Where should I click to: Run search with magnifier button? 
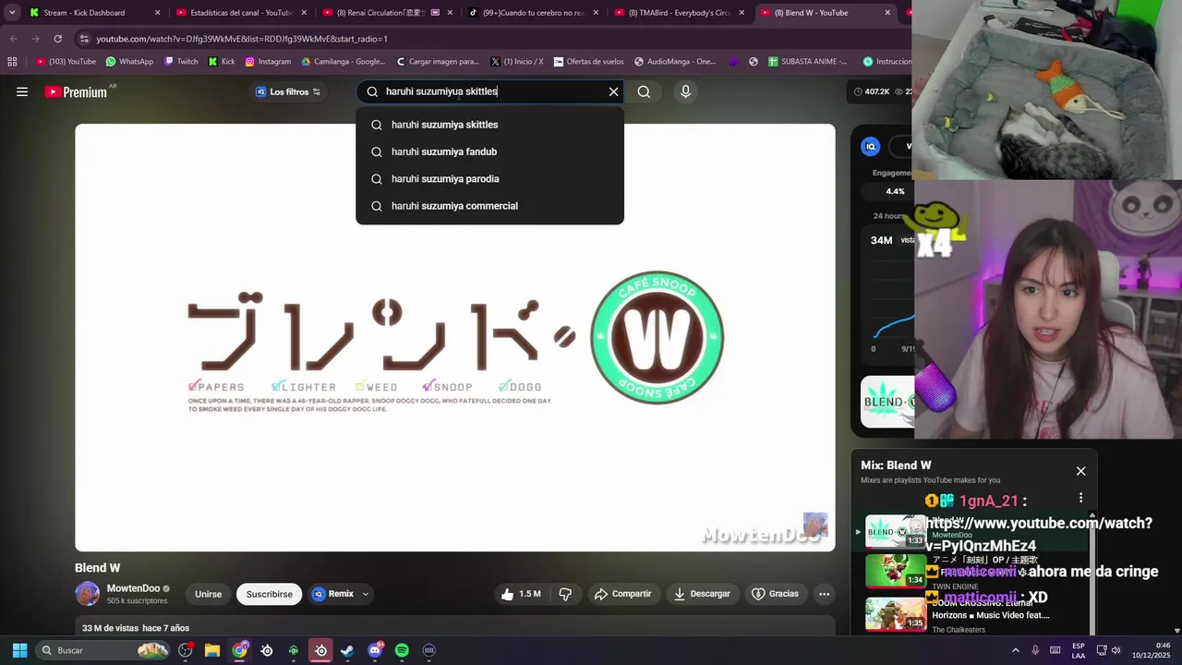[x=644, y=91]
